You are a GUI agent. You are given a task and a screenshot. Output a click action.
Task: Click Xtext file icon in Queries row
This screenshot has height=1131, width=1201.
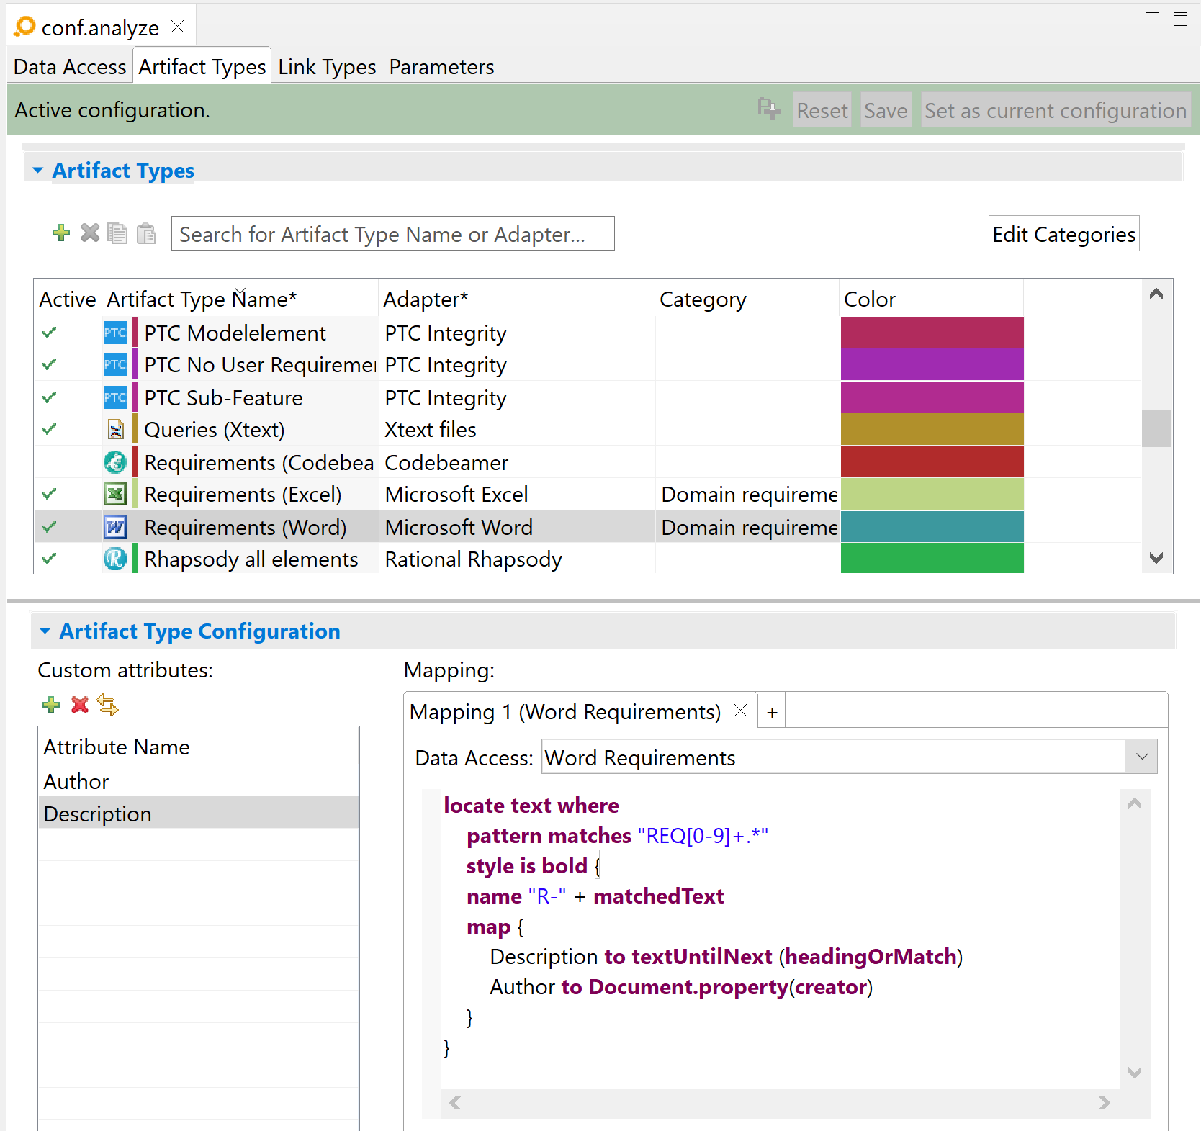(x=115, y=430)
